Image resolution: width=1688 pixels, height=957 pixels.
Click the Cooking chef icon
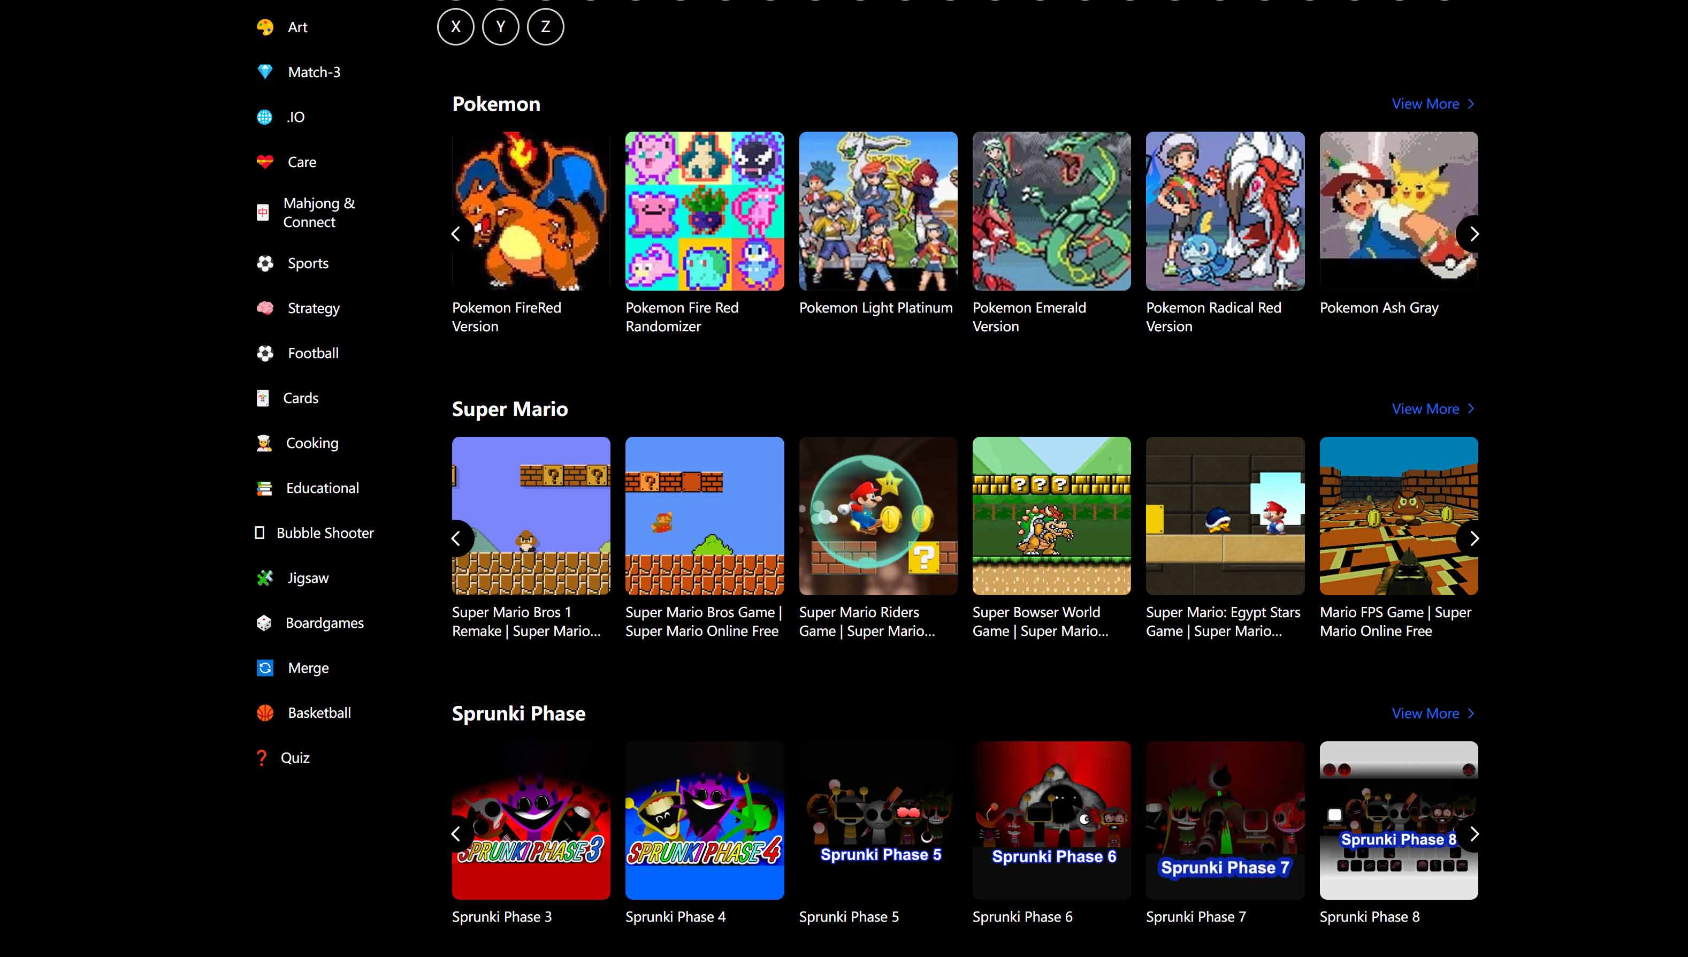click(x=264, y=443)
